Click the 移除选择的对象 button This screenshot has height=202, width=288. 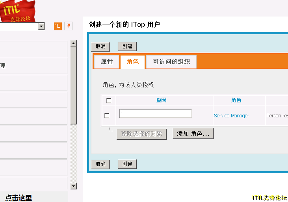click(141, 134)
